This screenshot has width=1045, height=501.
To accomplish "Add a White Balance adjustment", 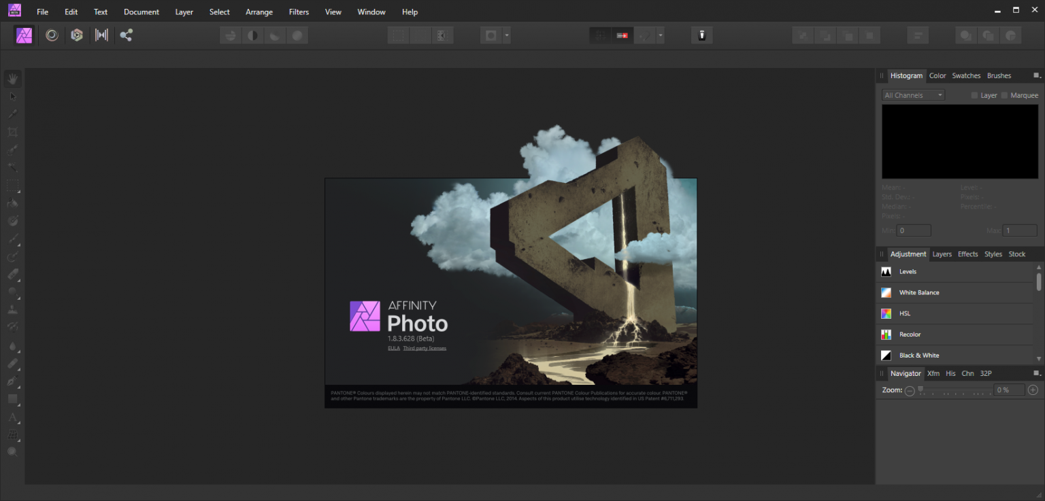I will click(955, 292).
